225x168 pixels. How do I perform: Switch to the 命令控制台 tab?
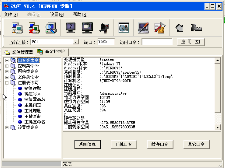coord(52,52)
